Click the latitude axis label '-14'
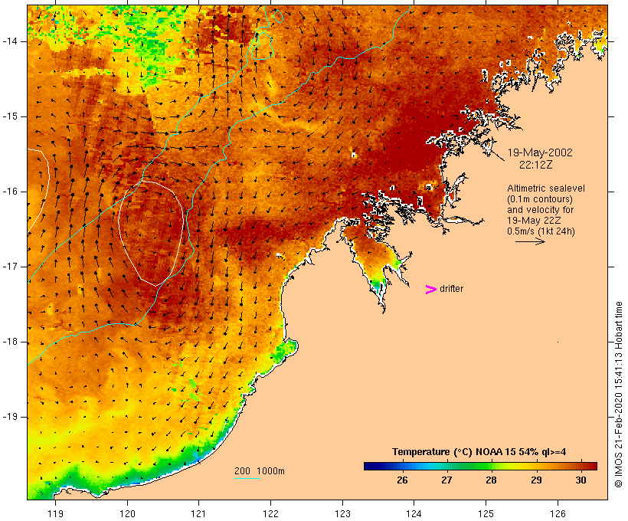The height and width of the screenshot is (521, 628). (10, 41)
